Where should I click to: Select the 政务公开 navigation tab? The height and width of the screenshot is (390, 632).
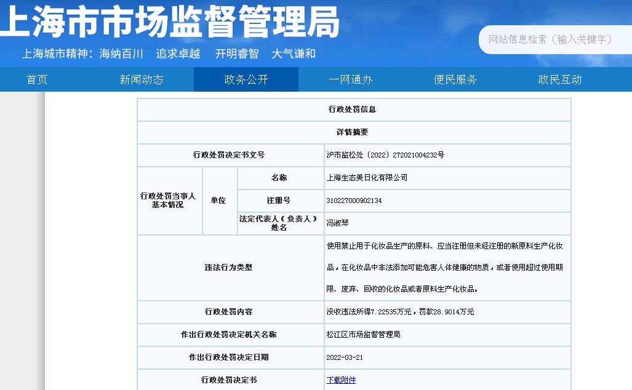[246, 79]
